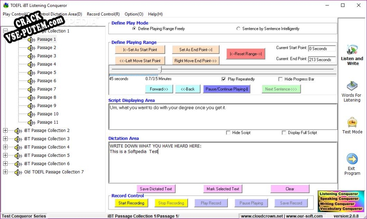Expand Old TOEFL Passage Collection 7 node

point(5,172)
